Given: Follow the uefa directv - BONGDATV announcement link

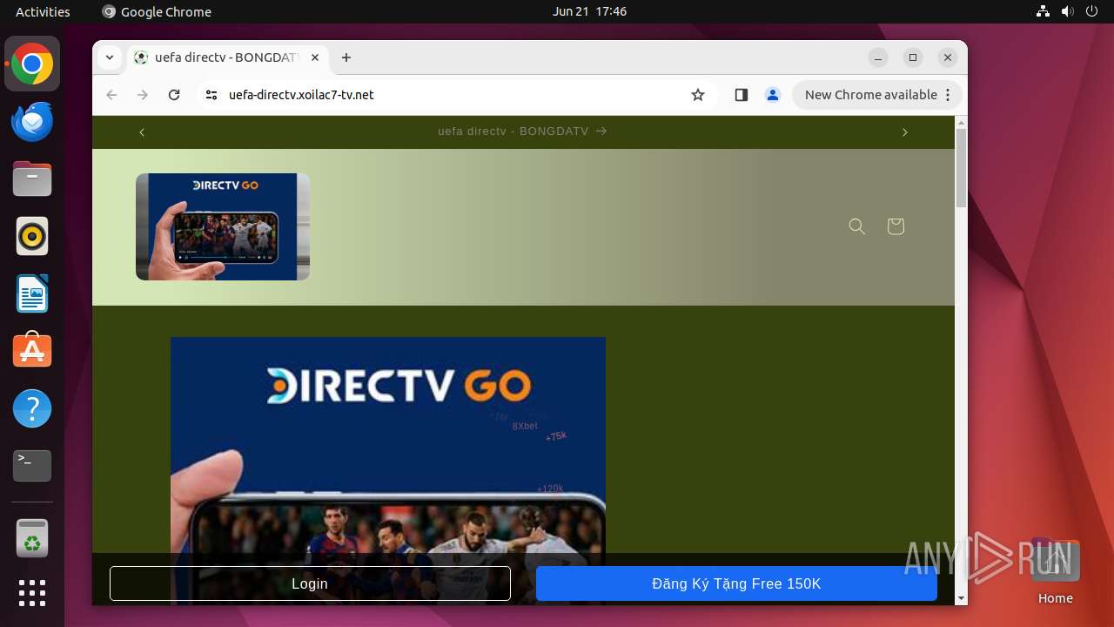Looking at the screenshot, I should point(522,131).
